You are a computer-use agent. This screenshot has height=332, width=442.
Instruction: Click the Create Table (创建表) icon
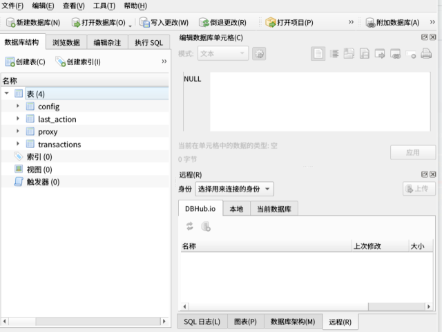10,62
